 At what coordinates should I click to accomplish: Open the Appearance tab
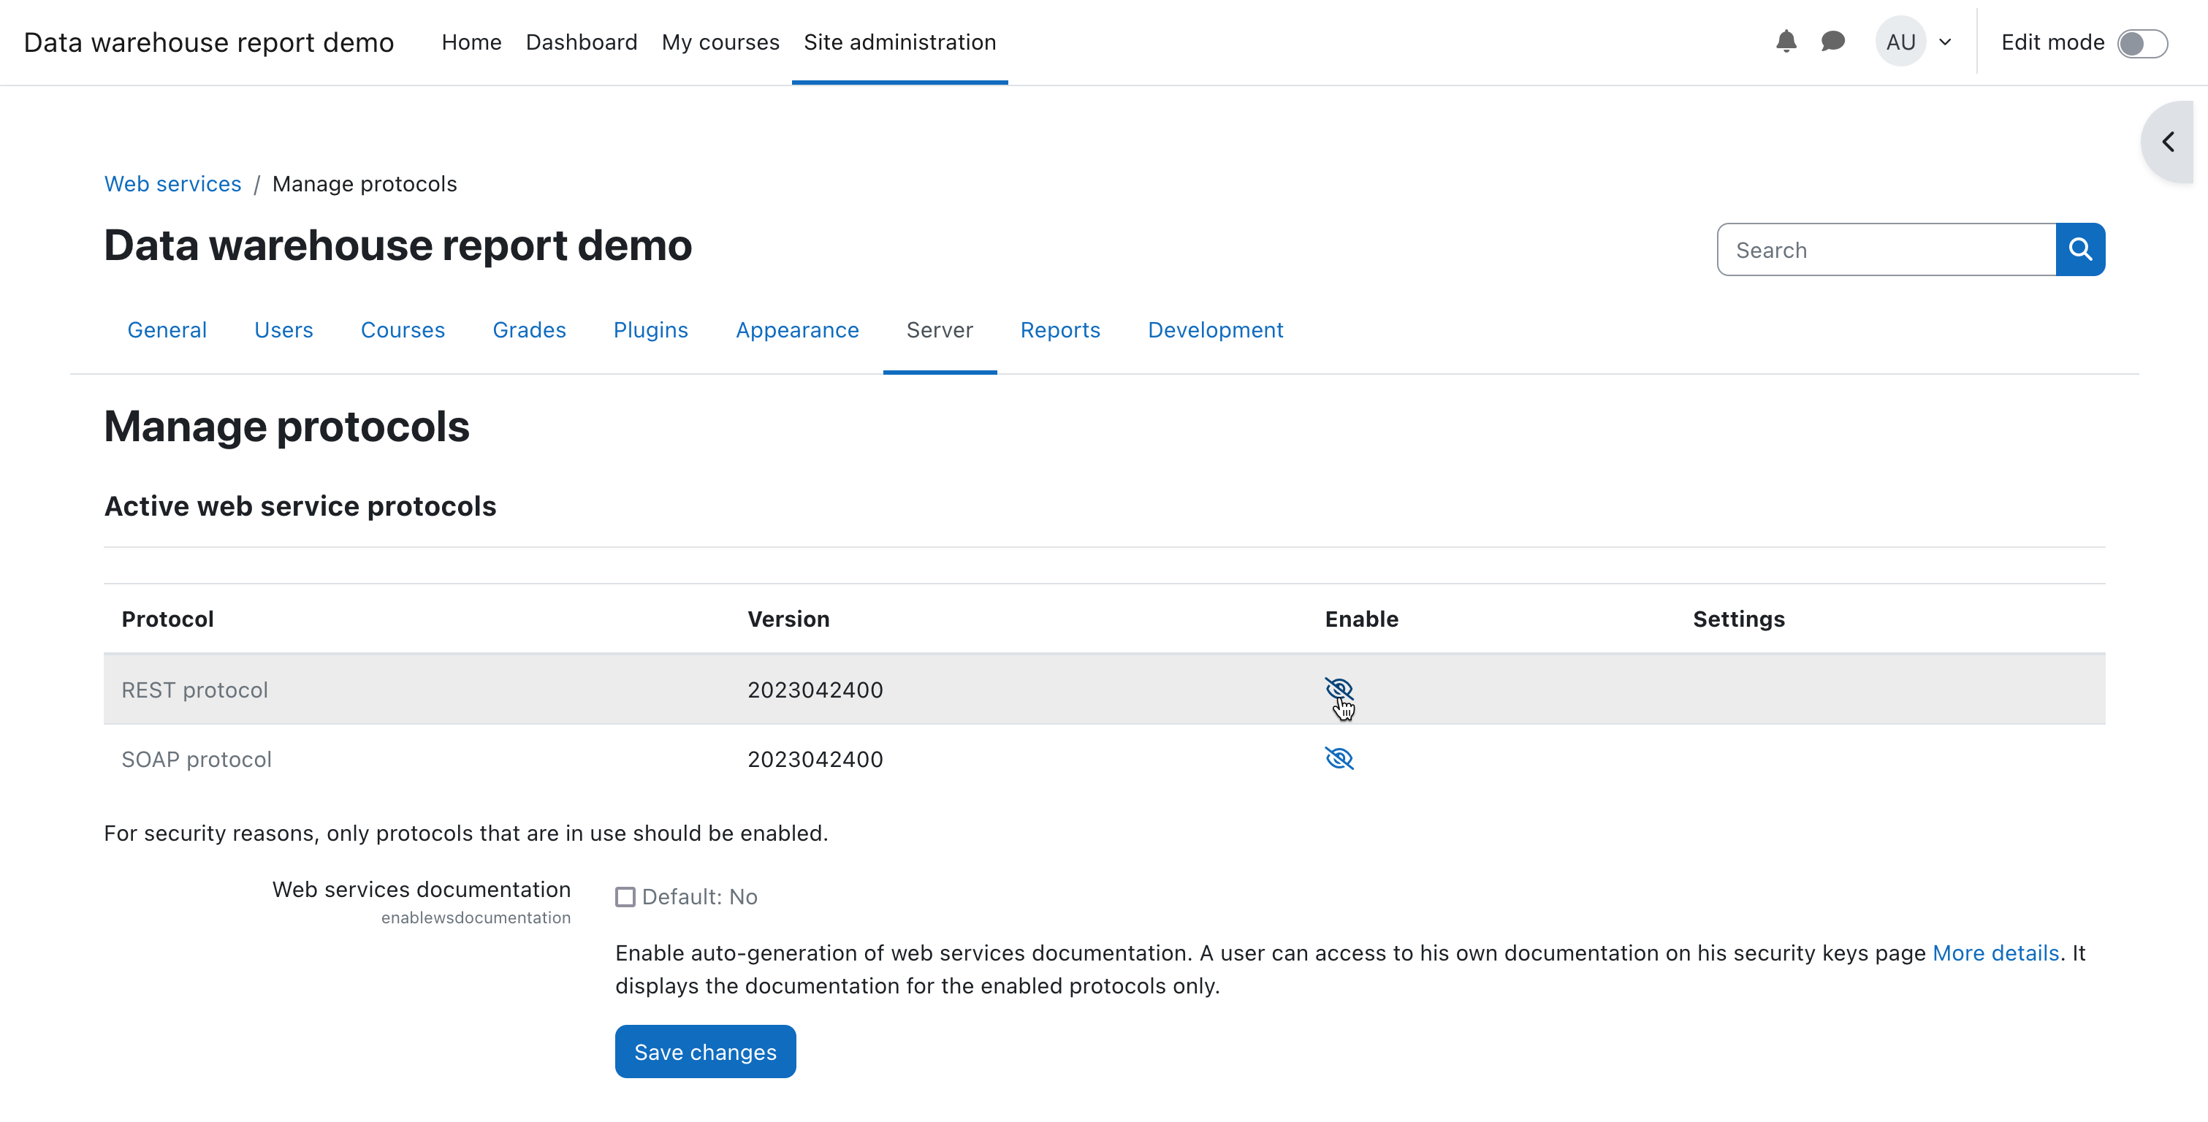point(796,330)
